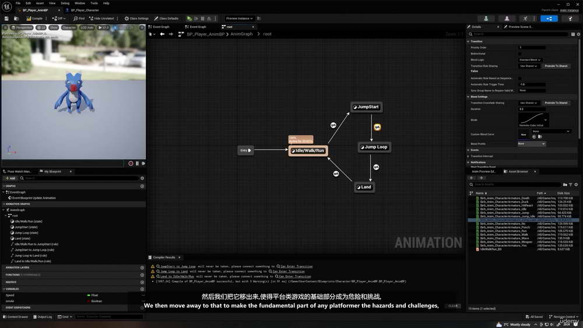
Task: Click the Duration input field
Action: pos(532,109)
